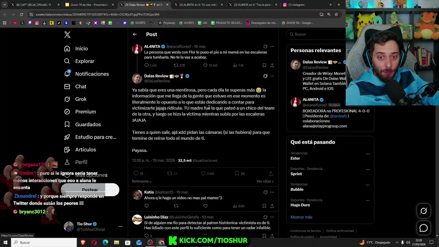Share AL4NITA's post
This screenshot has height=247, width=439.
(x=272, y=65)
